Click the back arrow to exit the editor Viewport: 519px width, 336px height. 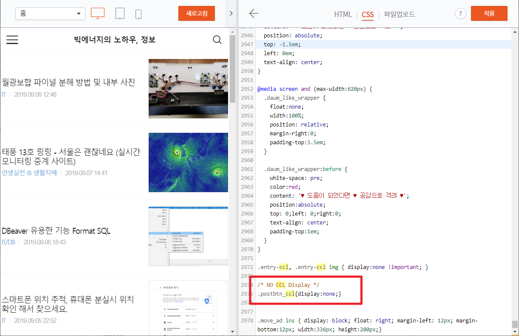(x=254, y=13)
